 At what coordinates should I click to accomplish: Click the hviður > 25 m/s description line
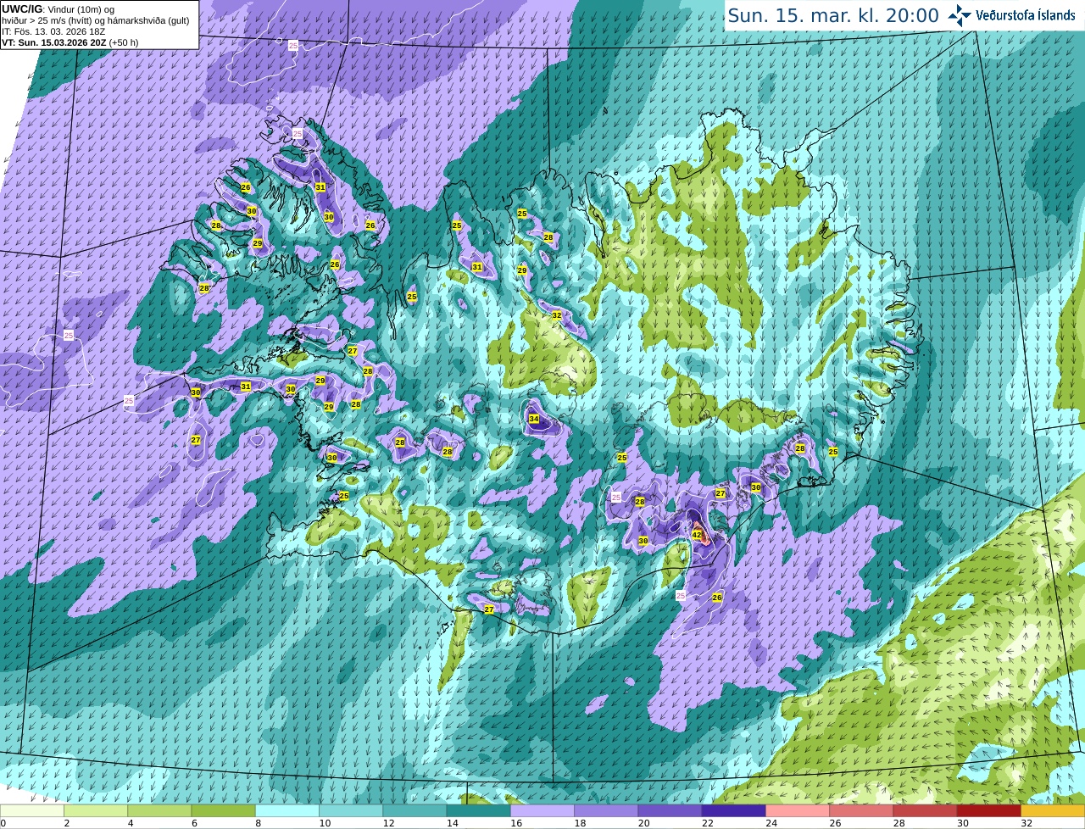coord(96,20)
